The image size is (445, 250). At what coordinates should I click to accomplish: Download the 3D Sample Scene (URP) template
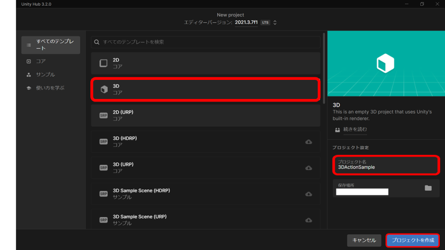click(x=309, y=220)
